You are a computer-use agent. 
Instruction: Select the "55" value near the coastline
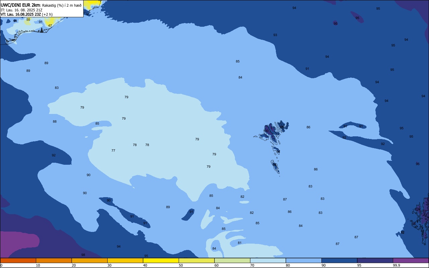coord(28,20)
